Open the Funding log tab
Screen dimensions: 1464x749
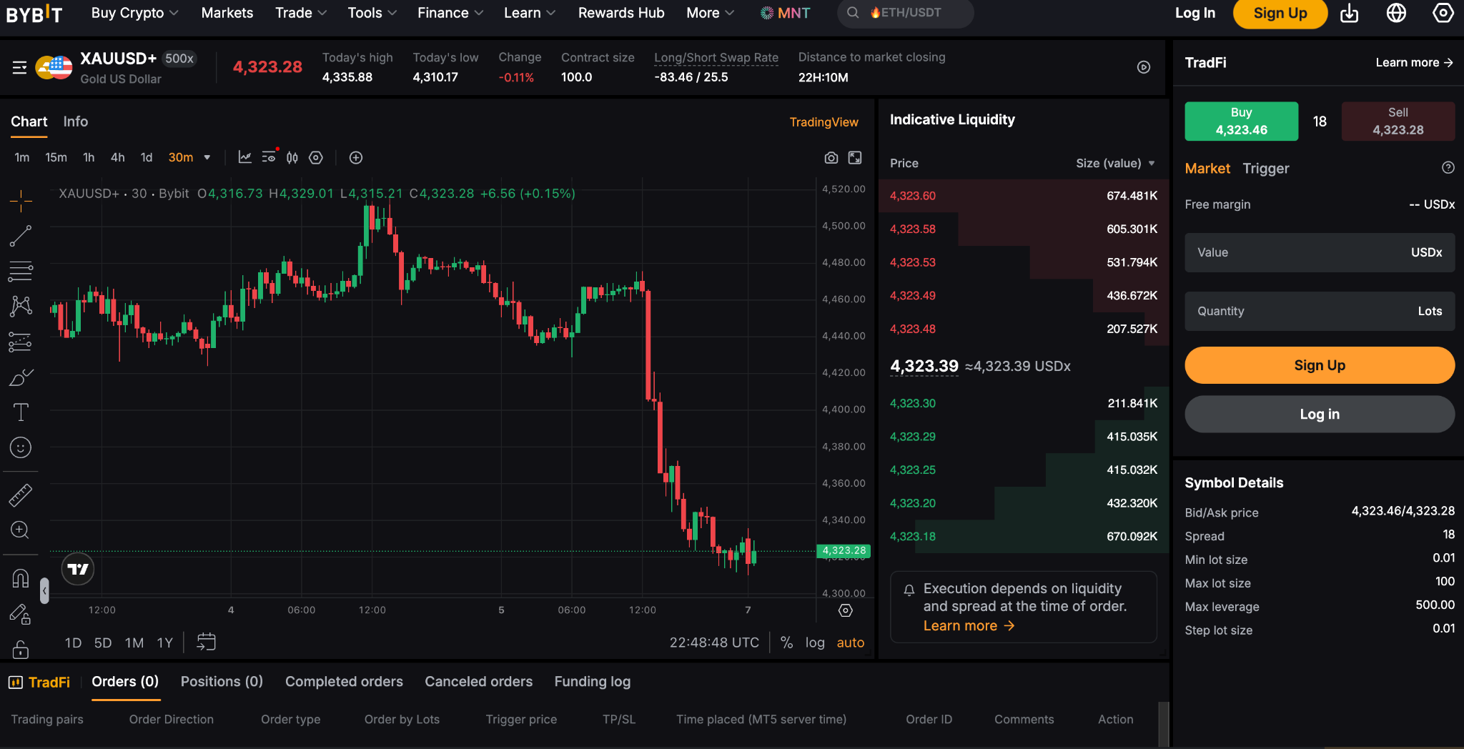click(593, 682)
